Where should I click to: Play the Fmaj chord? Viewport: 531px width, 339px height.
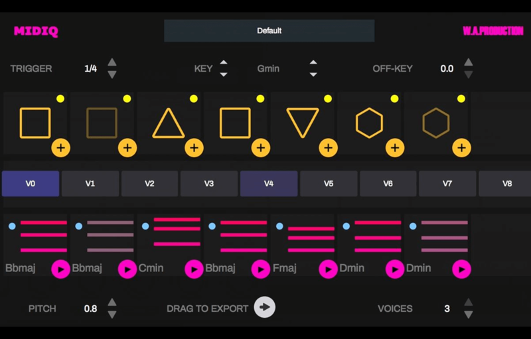[x=328, y=269]
